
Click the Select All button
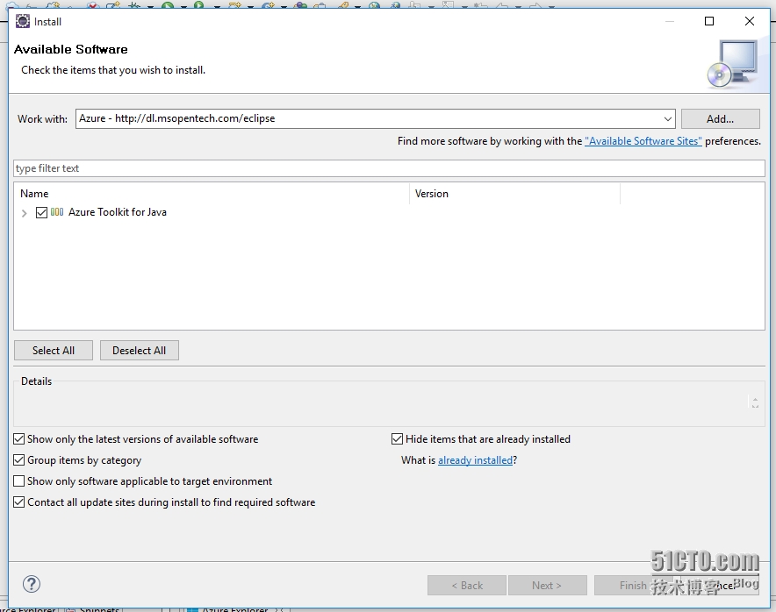[x=54, y=351]
